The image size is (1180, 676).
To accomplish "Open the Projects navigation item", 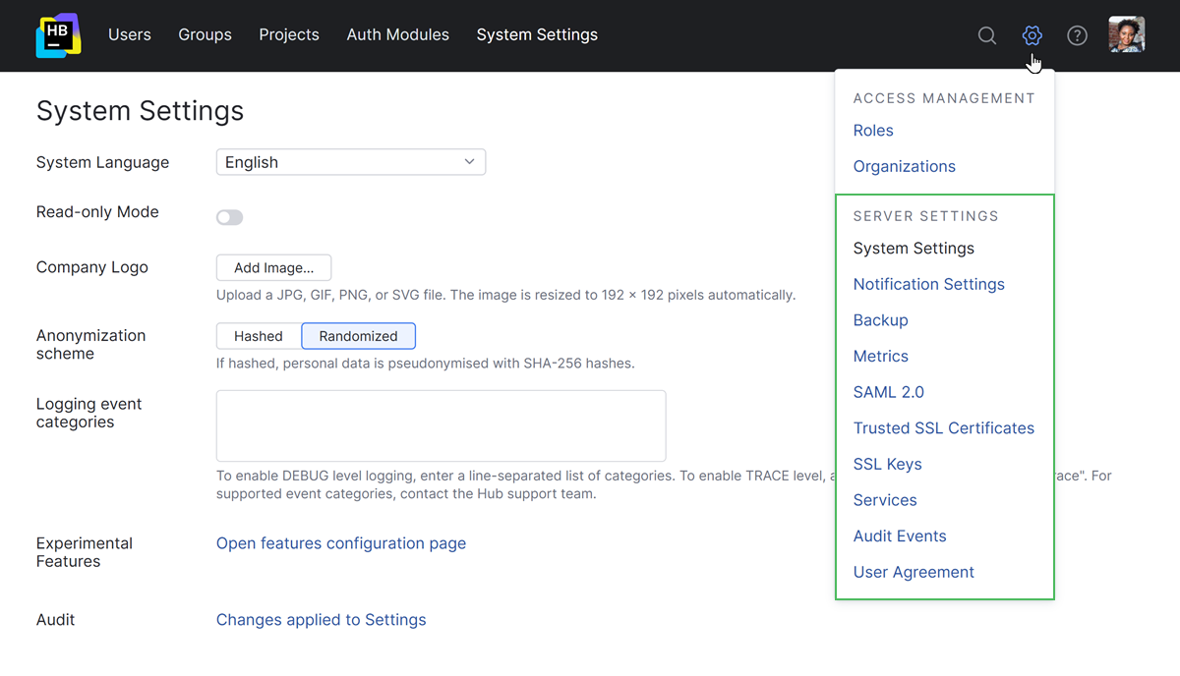I will coord(289,35).
